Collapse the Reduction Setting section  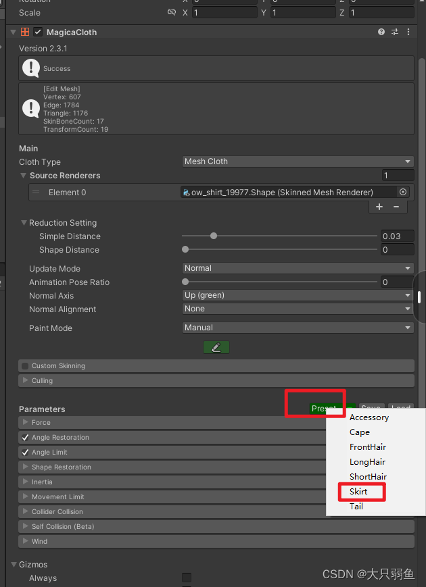[24, 223]
